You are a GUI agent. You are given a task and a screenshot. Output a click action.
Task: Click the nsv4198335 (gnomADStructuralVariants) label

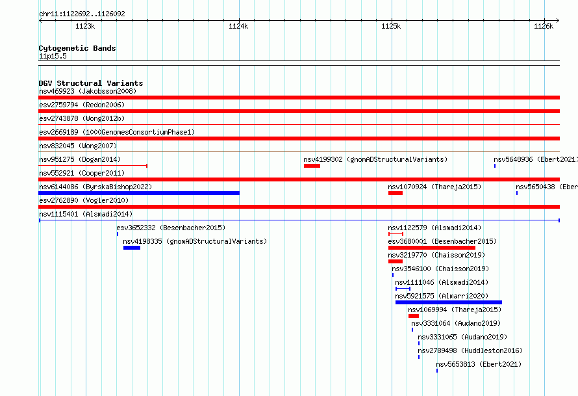[195, 241]
